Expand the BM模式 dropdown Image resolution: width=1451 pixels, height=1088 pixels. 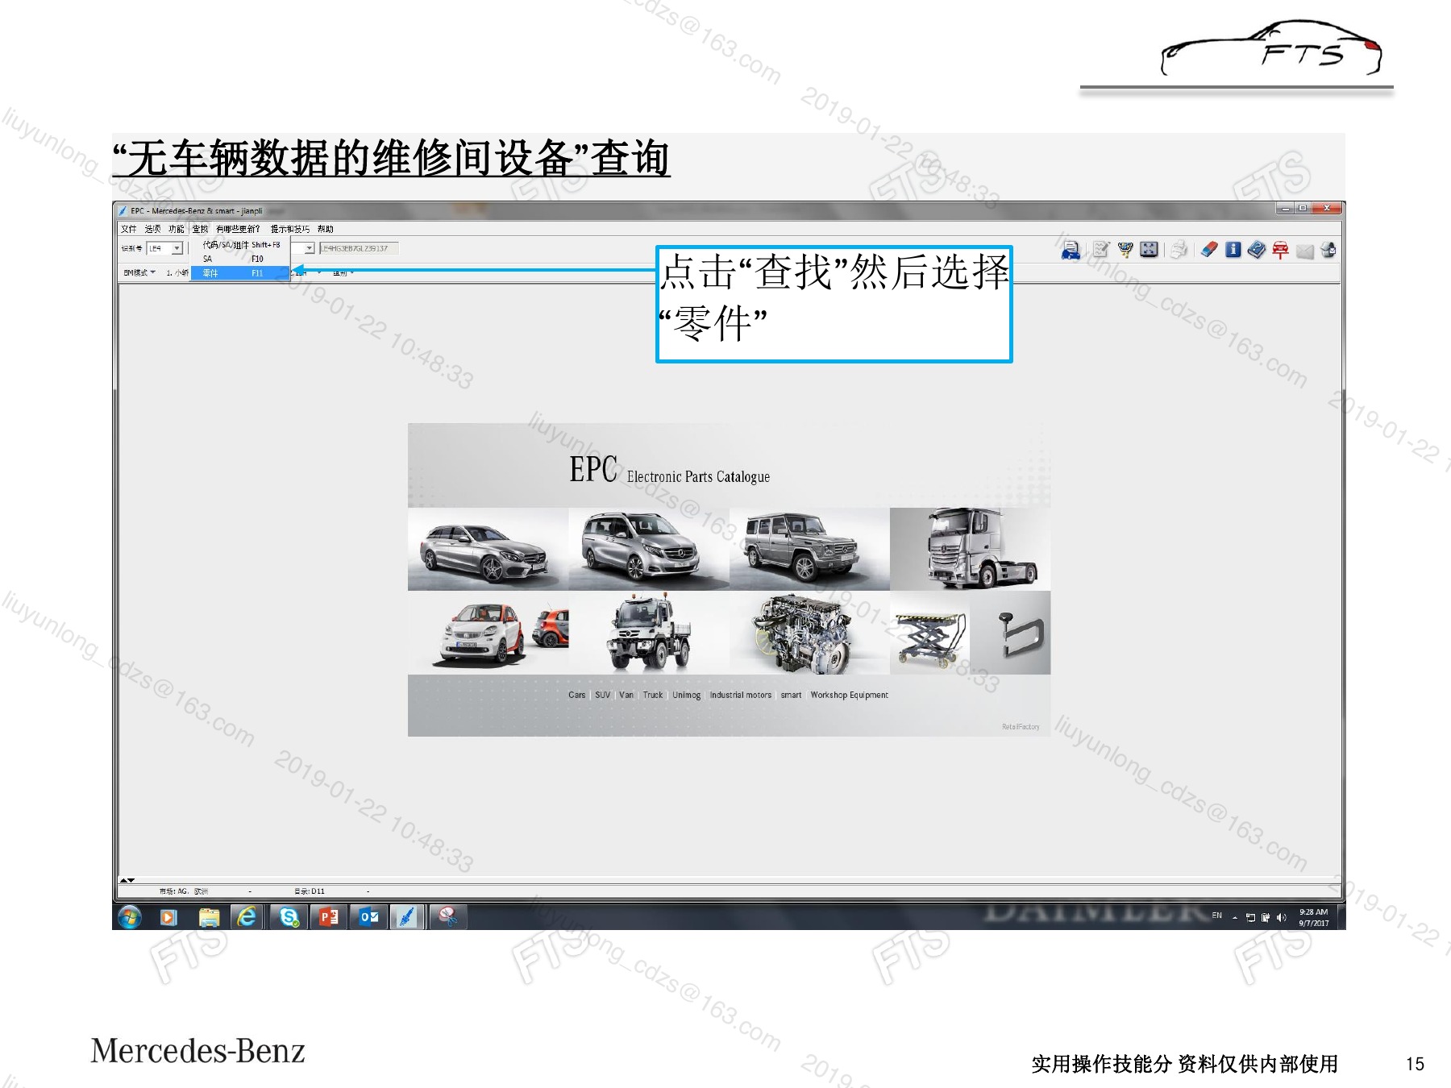(x=139, y=273)
